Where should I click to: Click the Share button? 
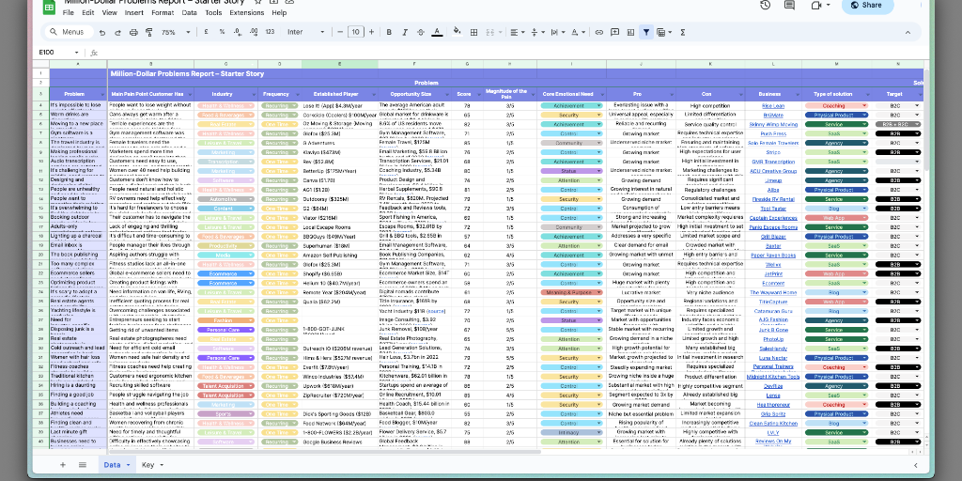867,5
